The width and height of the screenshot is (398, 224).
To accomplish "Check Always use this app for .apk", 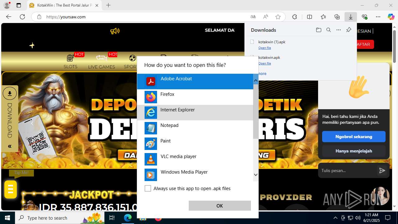I will (148, 189).
